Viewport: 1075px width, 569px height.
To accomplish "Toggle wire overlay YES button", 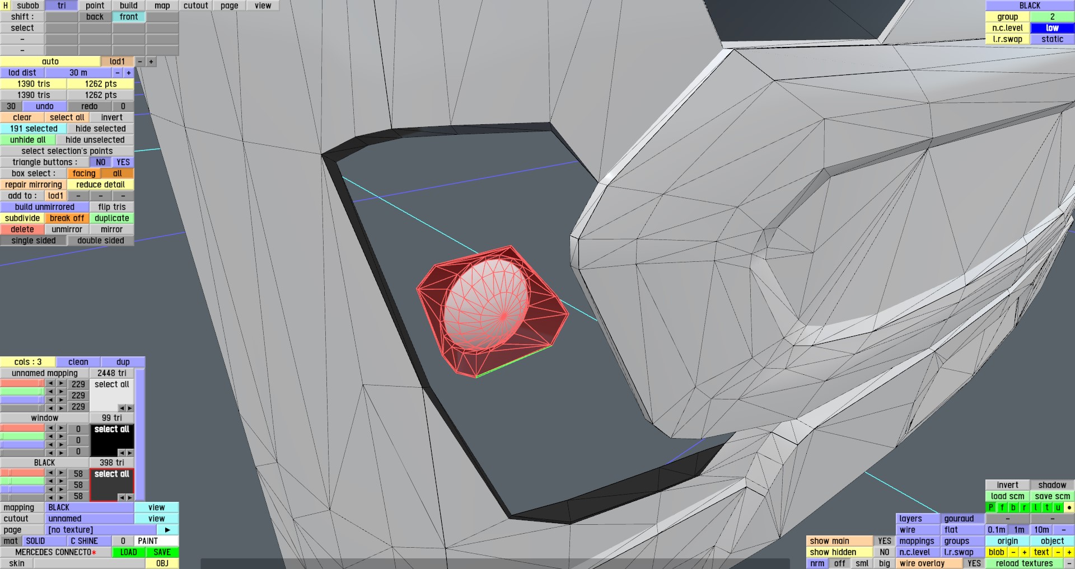I will (x=974, y=563).
